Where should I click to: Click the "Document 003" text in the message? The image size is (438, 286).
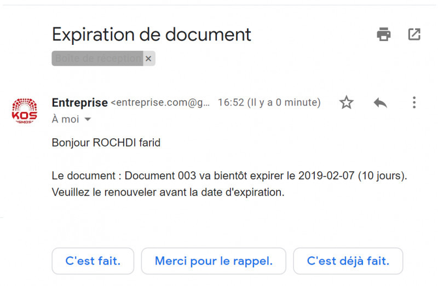pyautogui.click(x=157, y=176)
